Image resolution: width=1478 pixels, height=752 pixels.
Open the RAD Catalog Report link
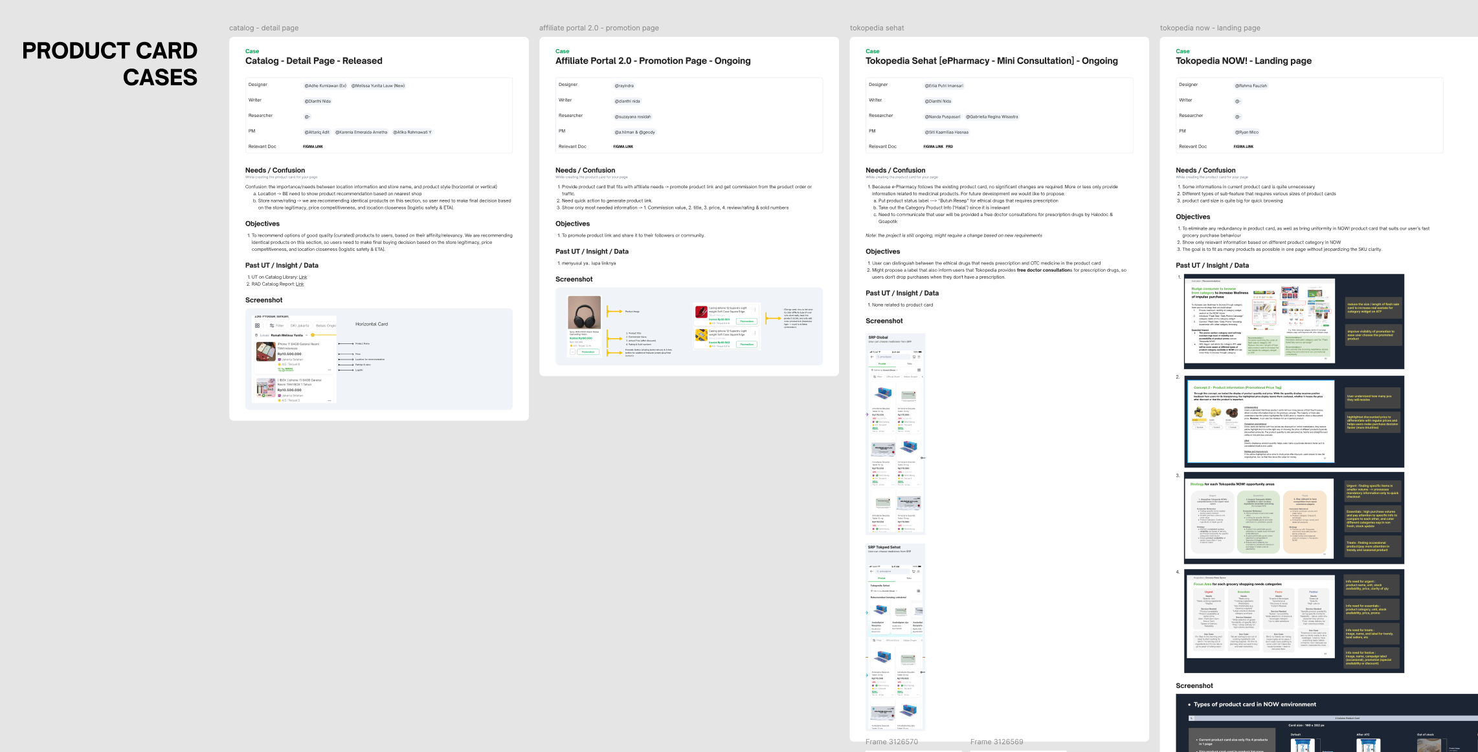click(300, 284)
